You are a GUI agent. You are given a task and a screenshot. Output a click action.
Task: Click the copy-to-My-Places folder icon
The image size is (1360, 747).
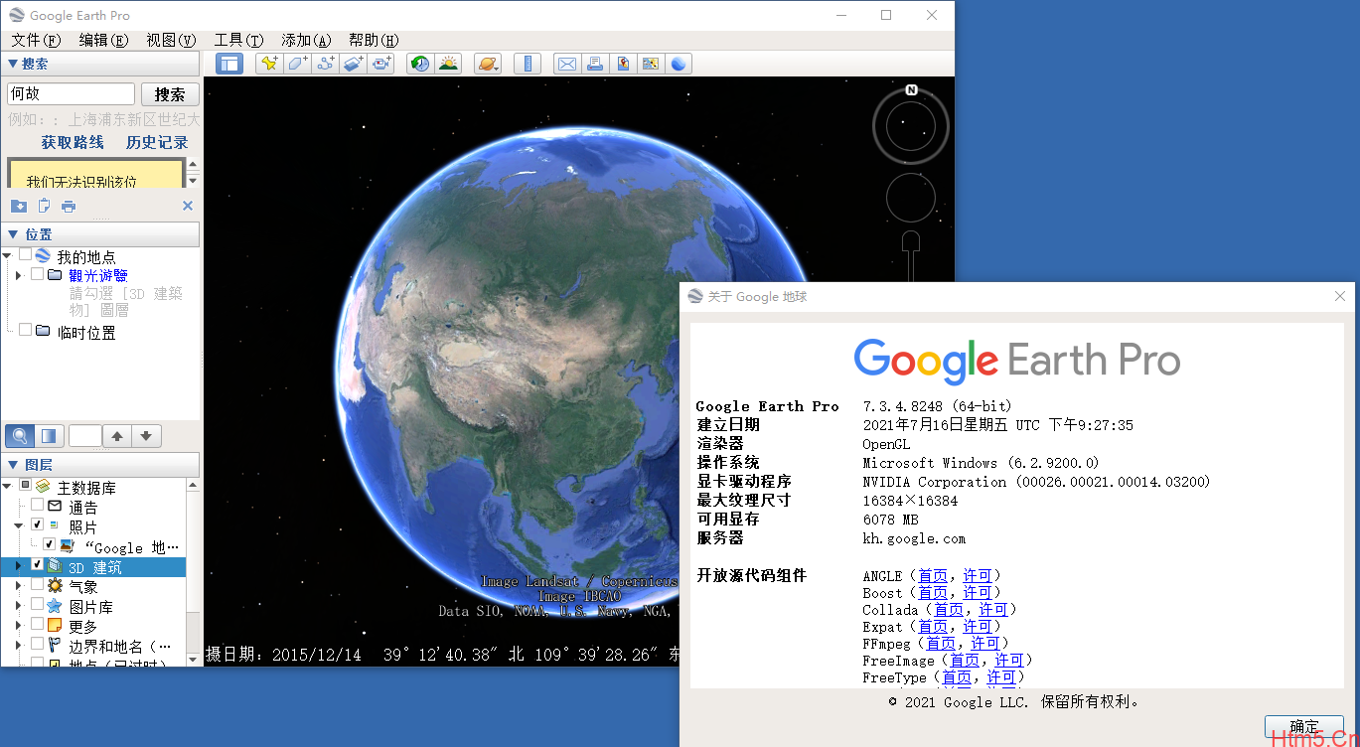[19, 206]
